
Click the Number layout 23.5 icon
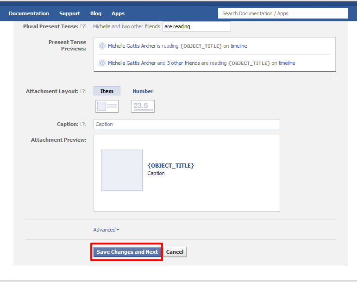143,106
